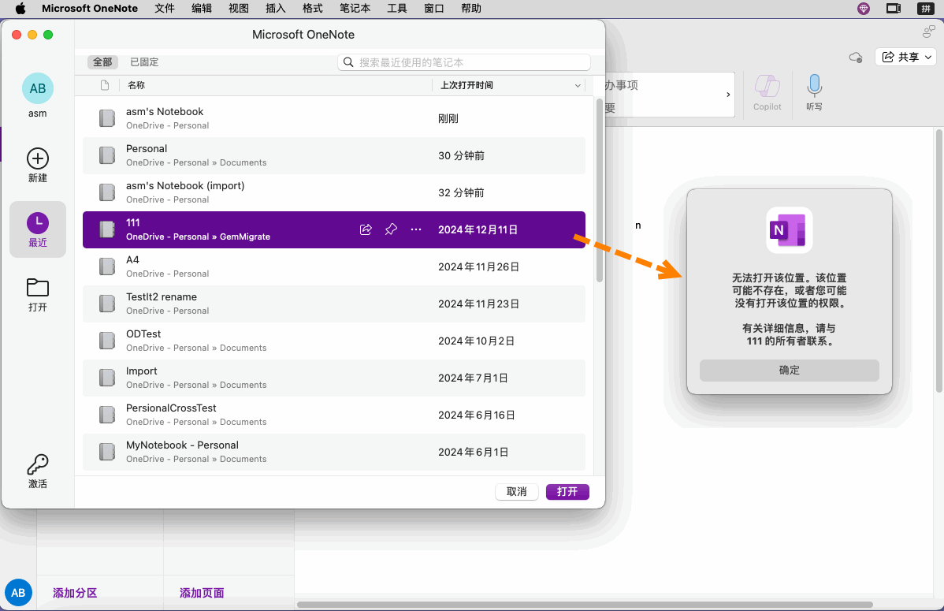Click the cloud sync status icon
This screenshot has height=611, width=944.
856,58
